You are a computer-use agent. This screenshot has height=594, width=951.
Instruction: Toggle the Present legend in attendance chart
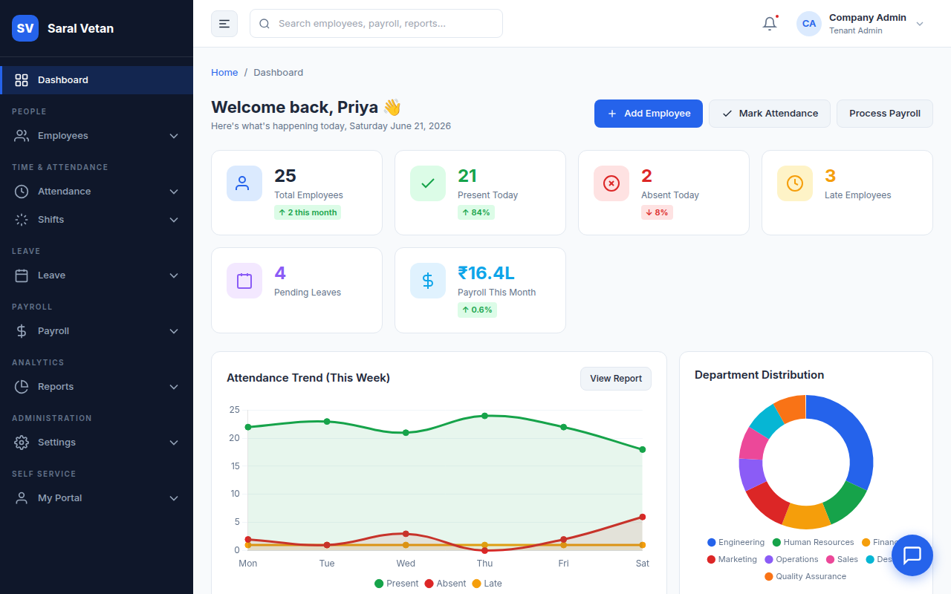(x=397, y=584)
